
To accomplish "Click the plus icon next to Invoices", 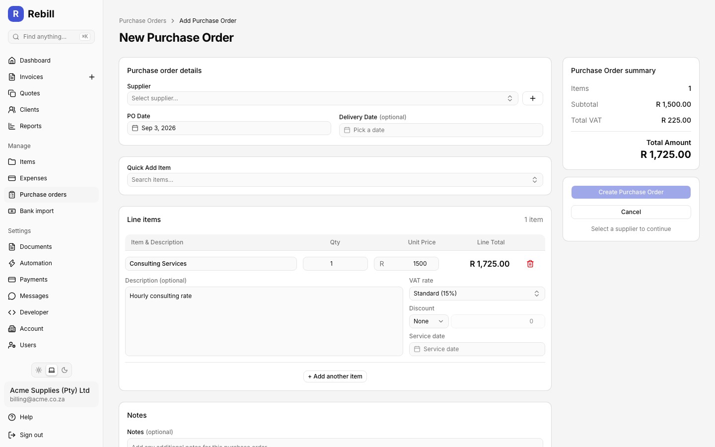I will point(92,77).
